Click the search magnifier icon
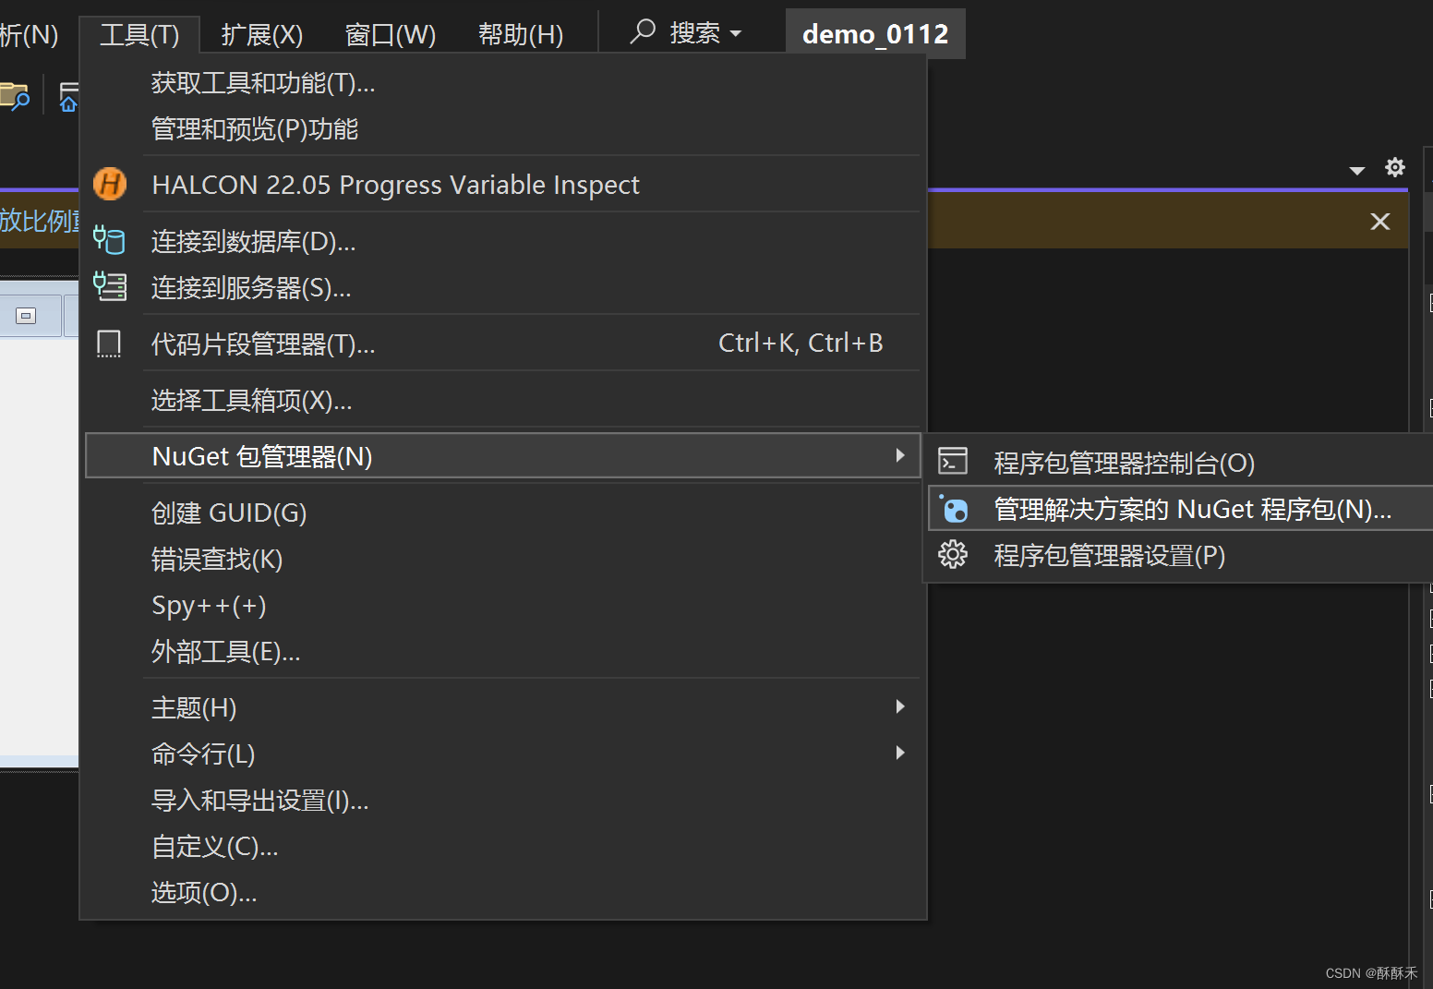The height and width of the screenshot is (989, 1433). (643, 31)
